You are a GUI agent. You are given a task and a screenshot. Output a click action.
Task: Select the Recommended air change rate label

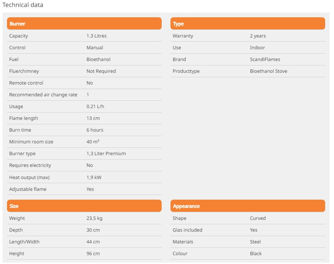(x=43, y=95)
